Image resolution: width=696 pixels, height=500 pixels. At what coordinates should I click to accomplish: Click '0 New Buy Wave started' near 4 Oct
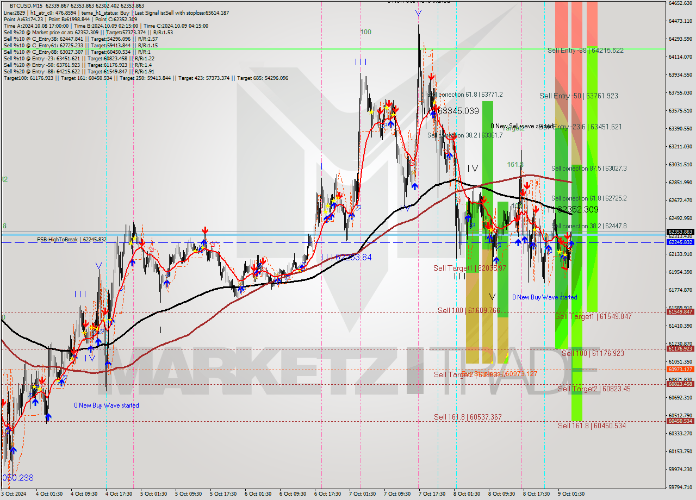(x=107, y=405)
